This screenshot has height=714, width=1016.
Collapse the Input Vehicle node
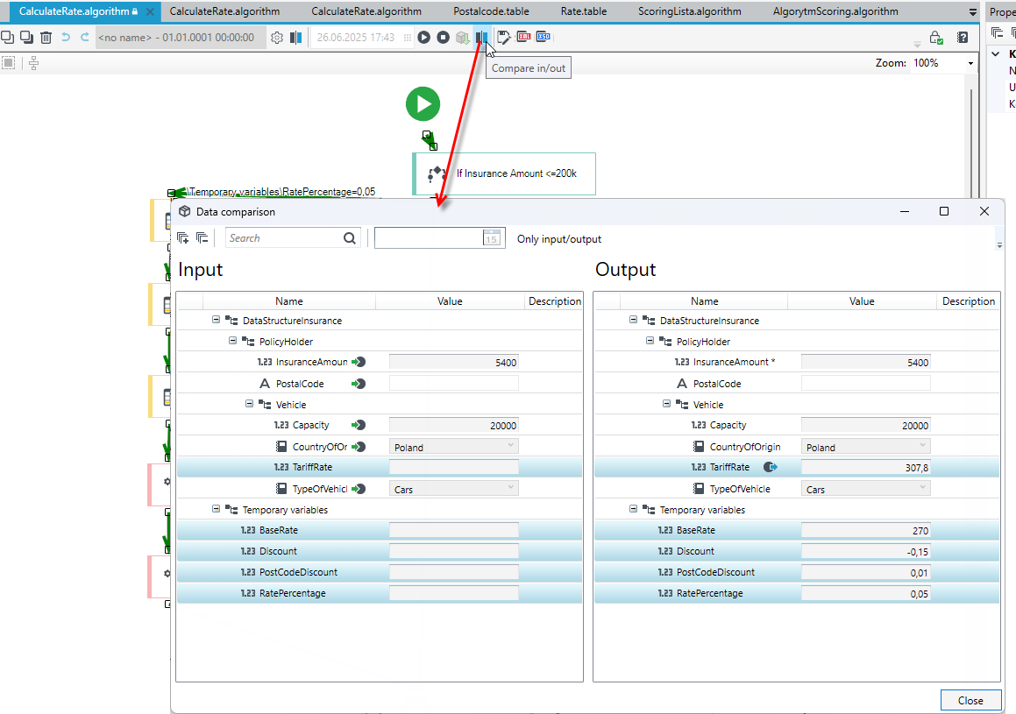point(249,404)
